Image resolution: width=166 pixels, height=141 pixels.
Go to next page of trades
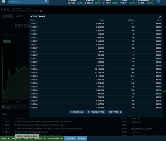point(115,112)
